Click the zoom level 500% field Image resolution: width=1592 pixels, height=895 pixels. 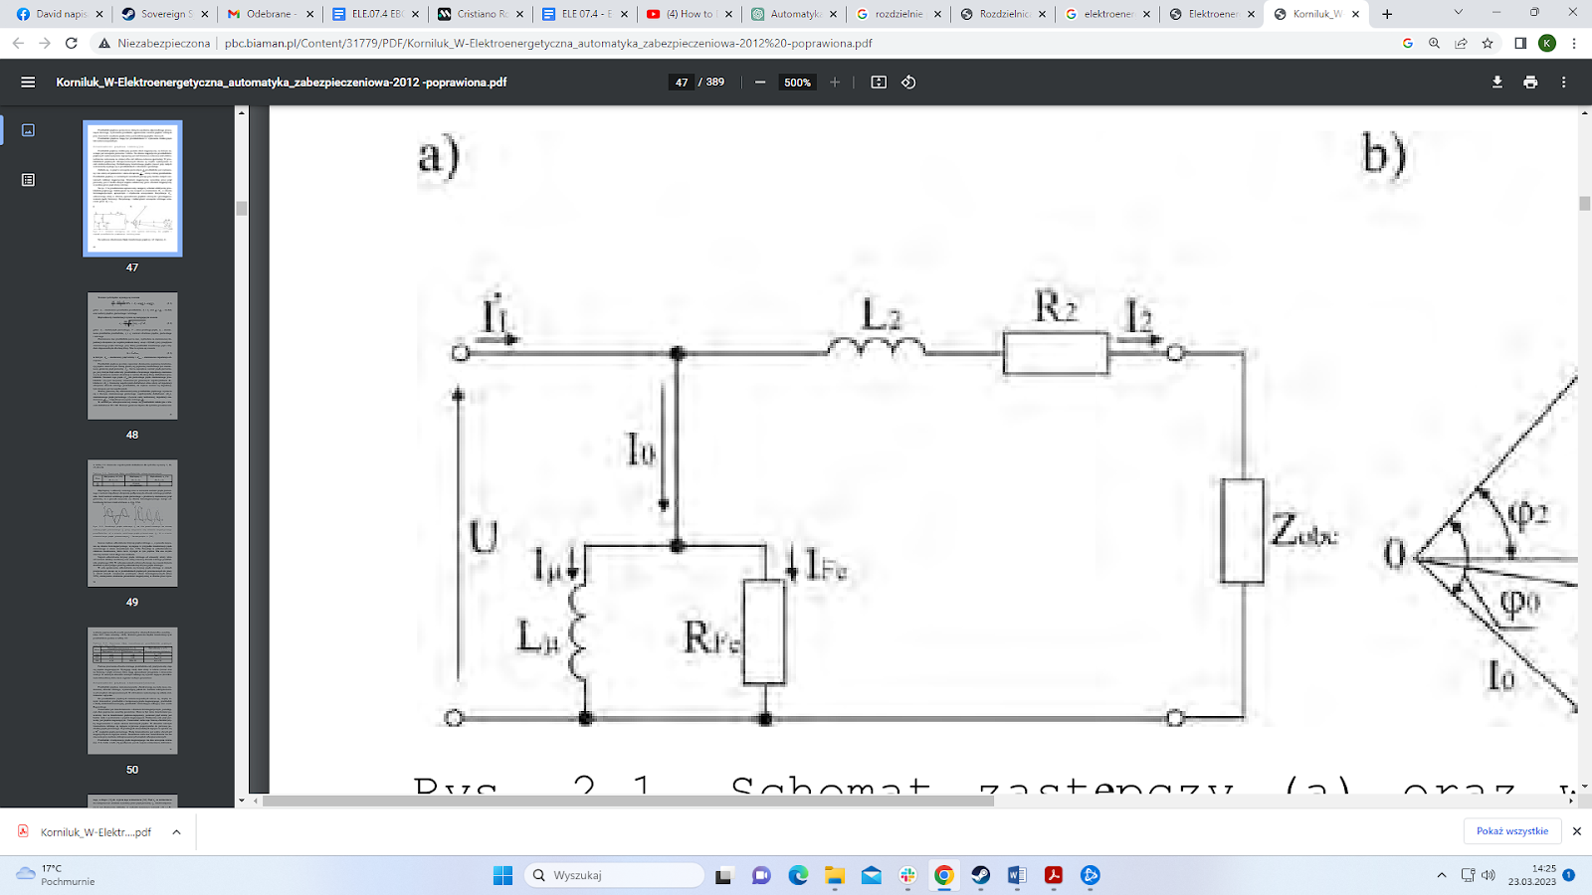tap(797, 83)
